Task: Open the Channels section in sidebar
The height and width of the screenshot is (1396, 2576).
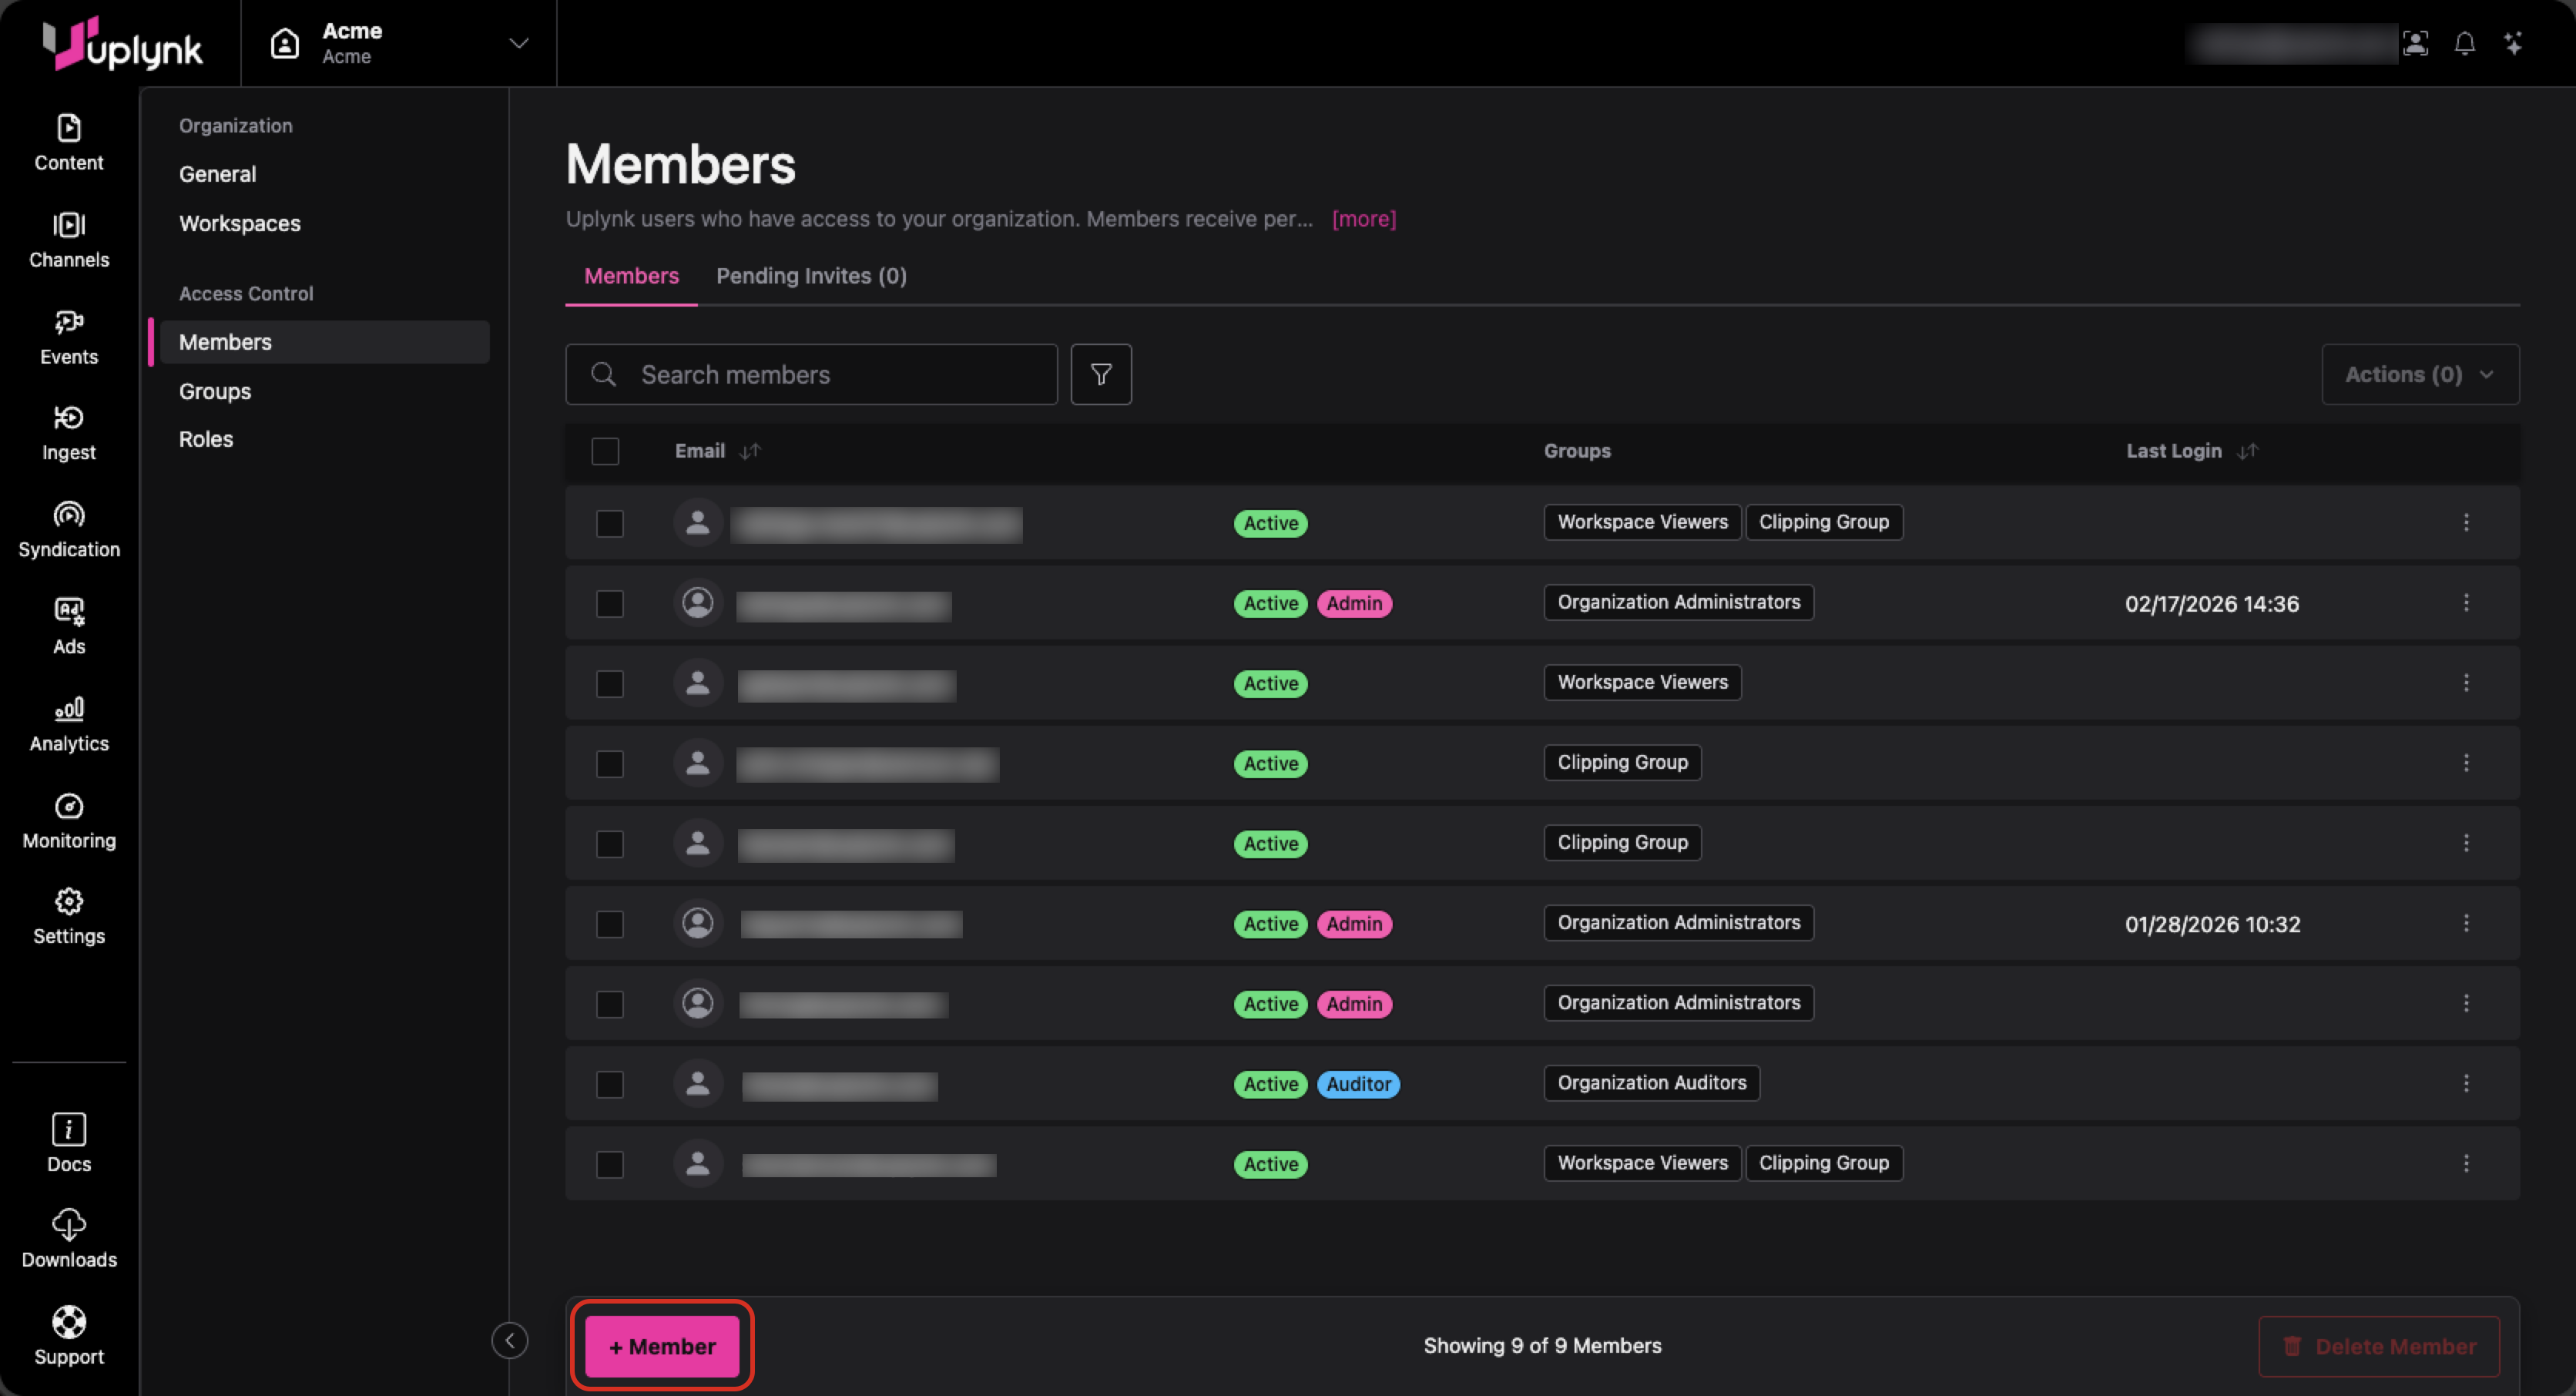Action: click(x=68, y=240)
